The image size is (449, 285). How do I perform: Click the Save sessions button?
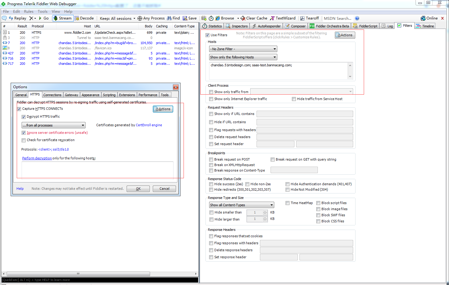tap(190, 18)
